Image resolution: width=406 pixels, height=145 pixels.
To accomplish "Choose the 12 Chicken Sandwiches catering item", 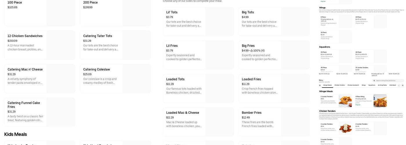I will (x=40, y=45).
